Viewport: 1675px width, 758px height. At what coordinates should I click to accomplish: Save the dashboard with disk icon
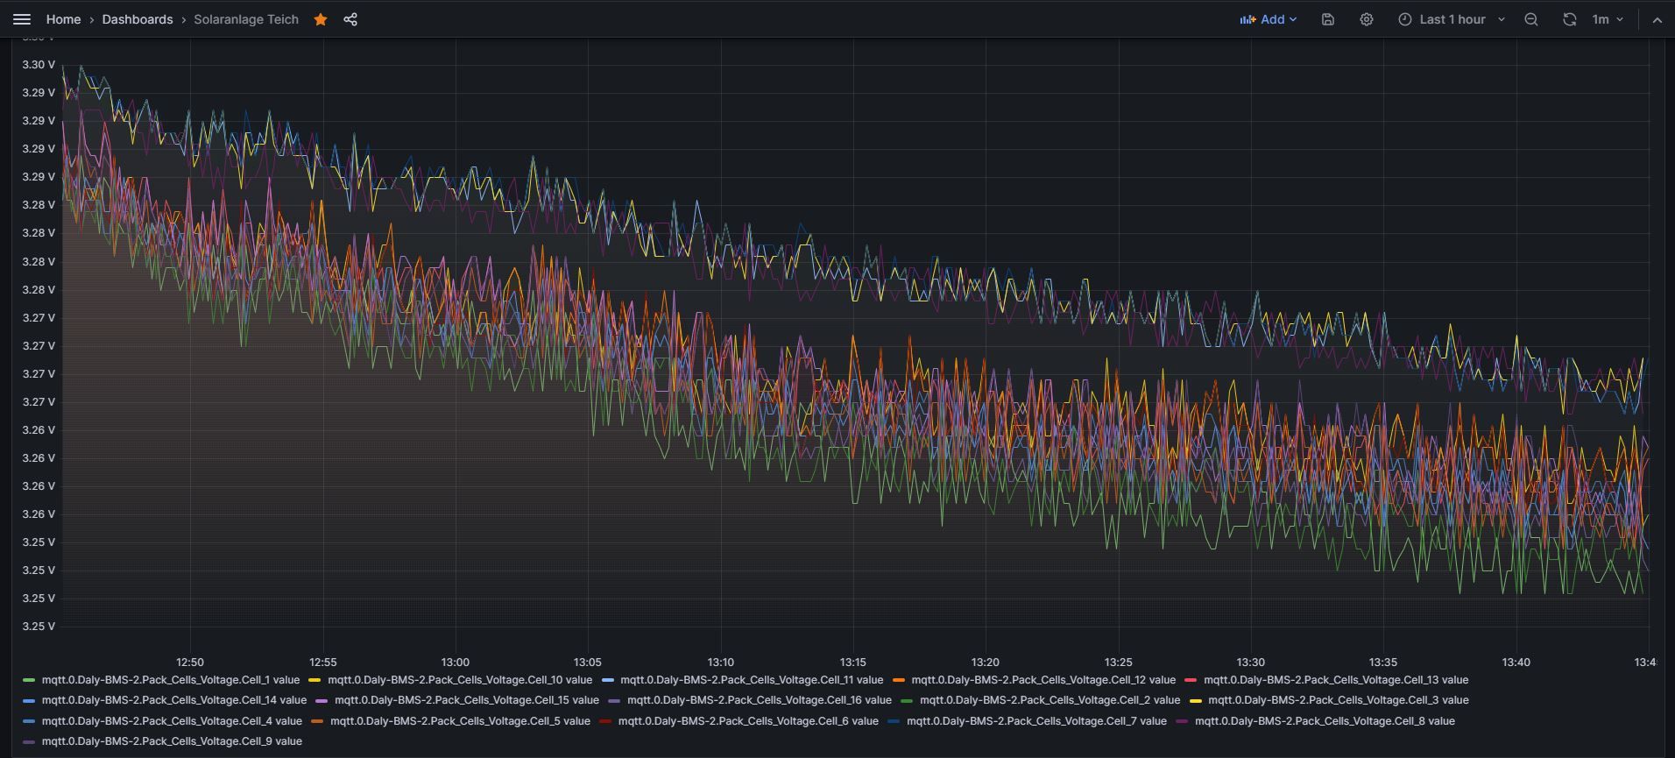click(x=1327, y=19)
